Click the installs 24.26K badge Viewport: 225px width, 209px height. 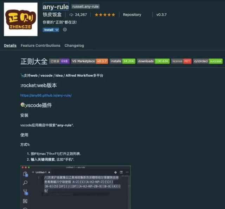(123, 61)
